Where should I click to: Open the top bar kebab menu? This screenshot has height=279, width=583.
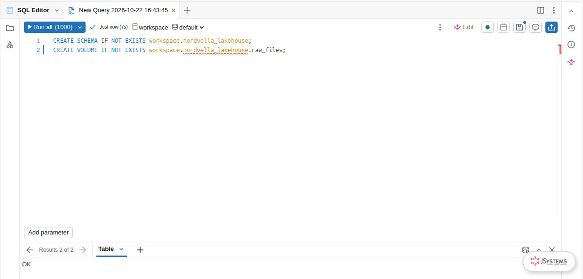point(554,10)
